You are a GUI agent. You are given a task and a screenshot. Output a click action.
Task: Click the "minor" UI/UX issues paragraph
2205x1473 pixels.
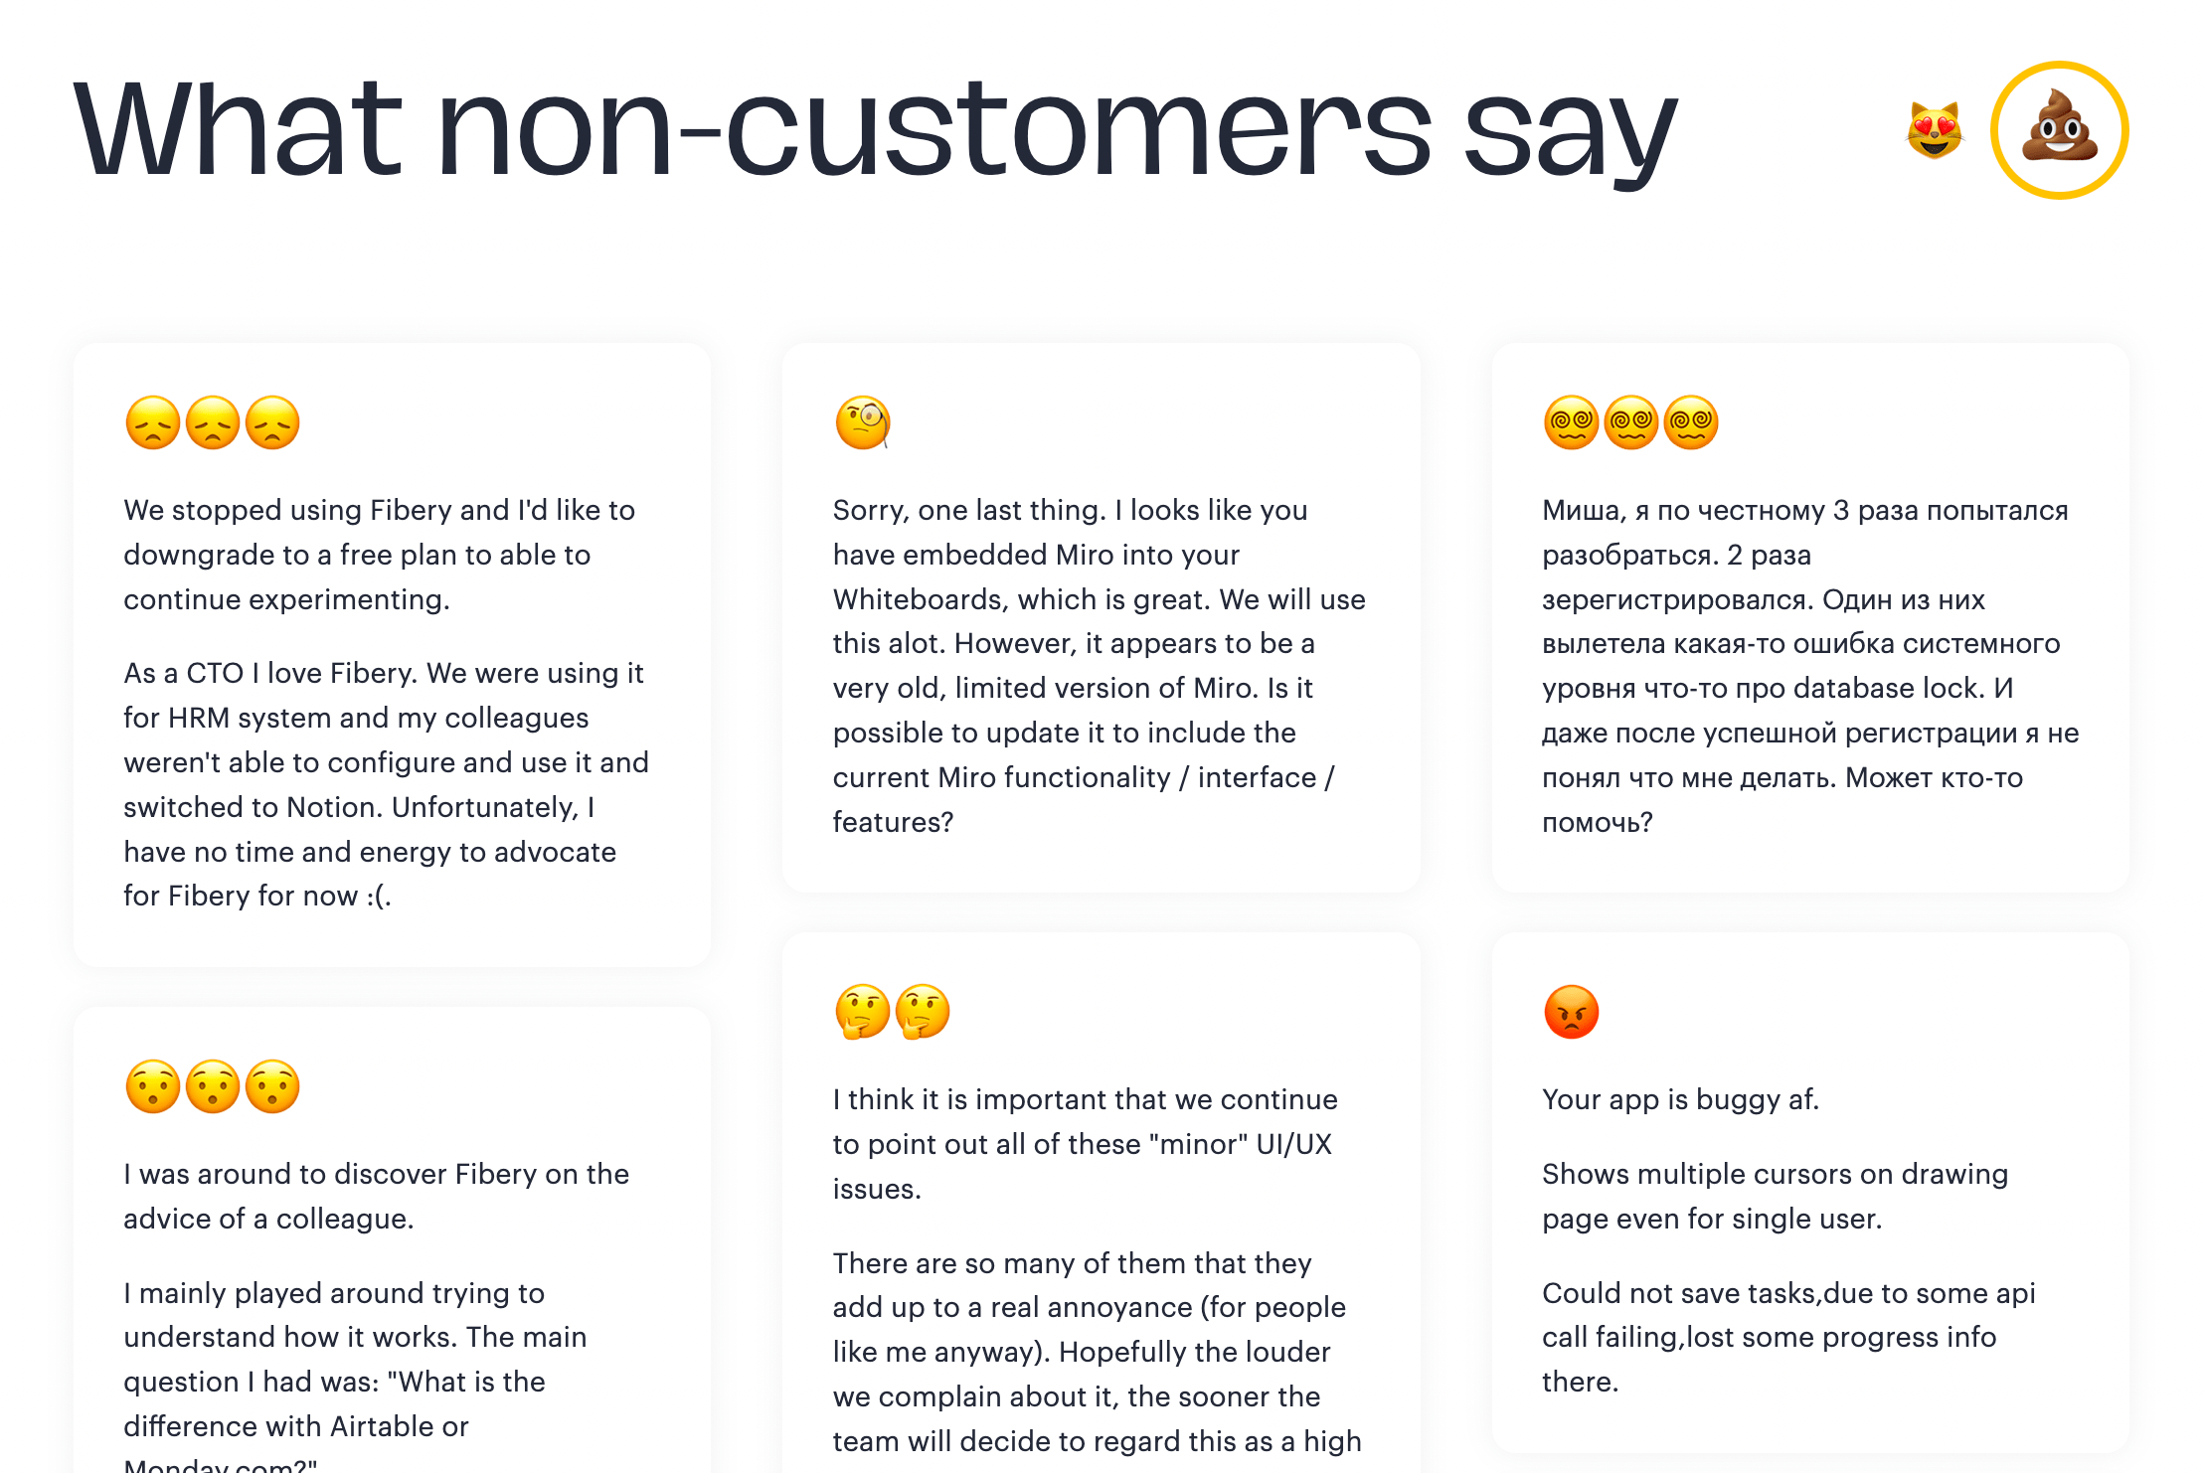(1084, 1144)
